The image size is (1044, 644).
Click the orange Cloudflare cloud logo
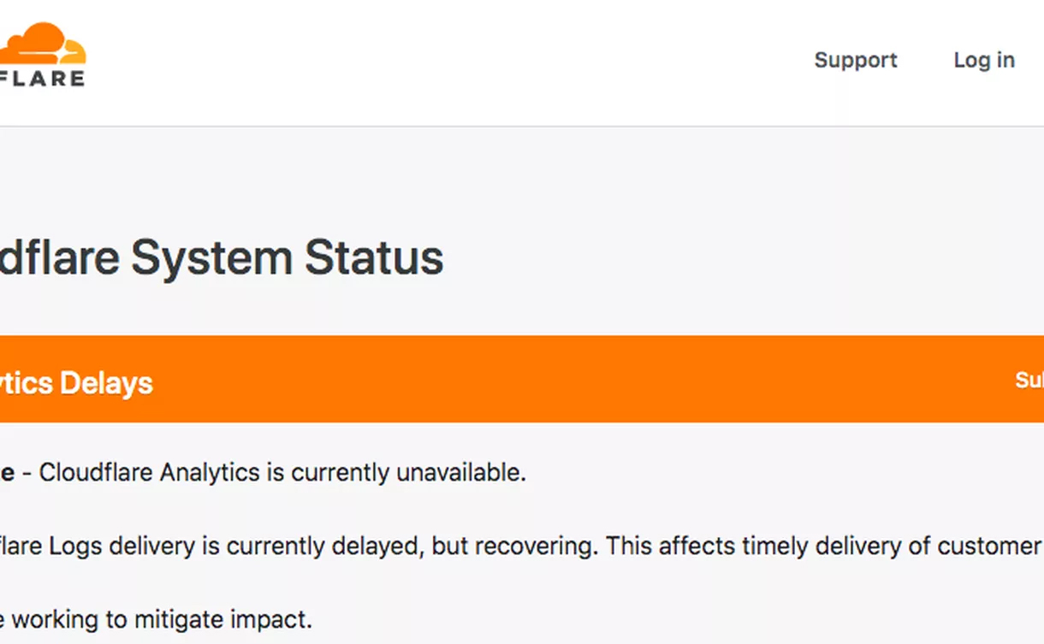click(x=43, y=43)
